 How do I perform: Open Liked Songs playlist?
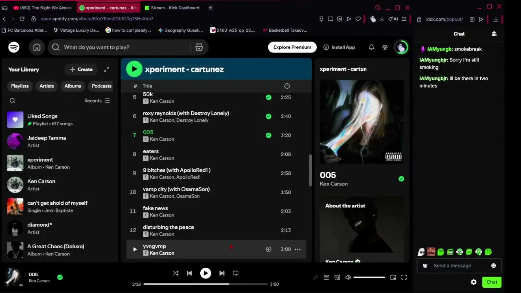(x=59, y=120)
